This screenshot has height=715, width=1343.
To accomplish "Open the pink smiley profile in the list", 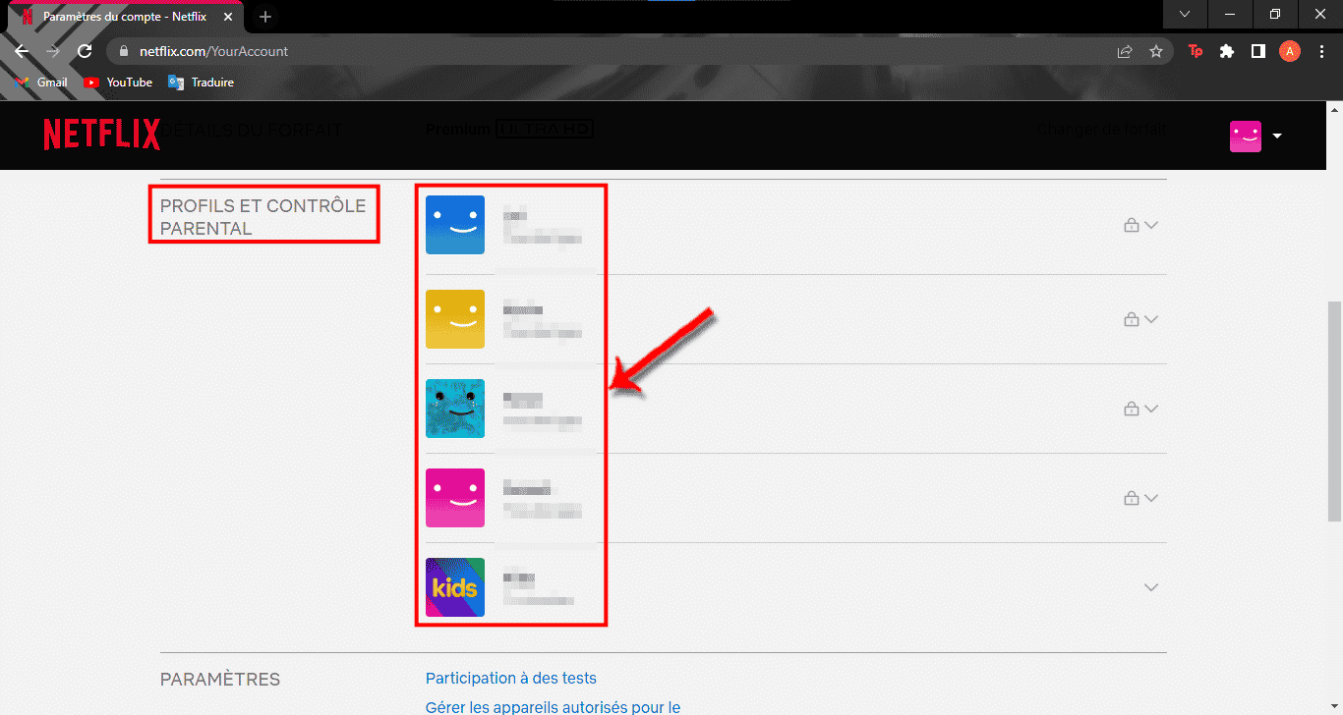I will [x=455, y=498].
